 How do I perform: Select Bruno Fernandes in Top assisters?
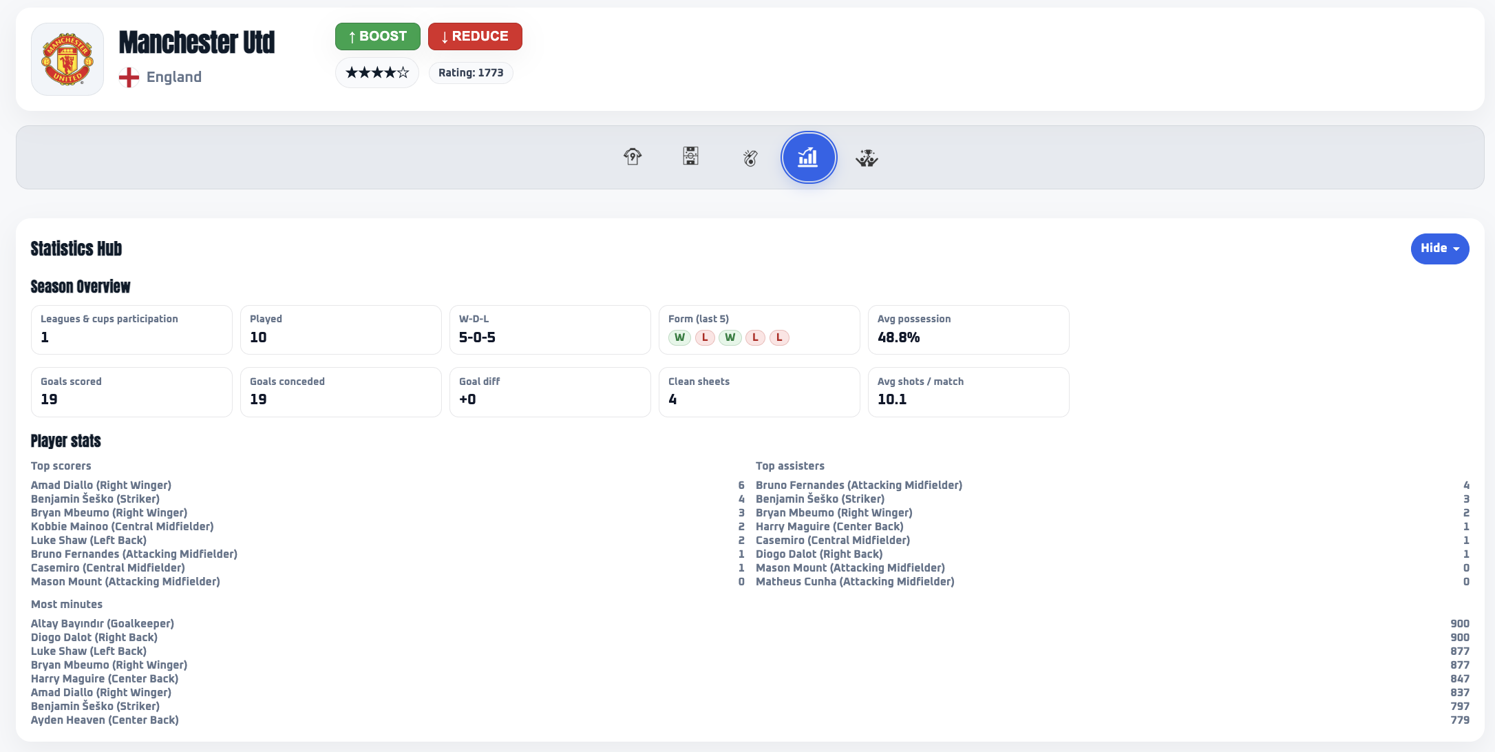click(x=1112, y=485)
